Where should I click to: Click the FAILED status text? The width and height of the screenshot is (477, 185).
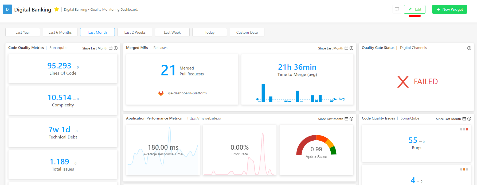click(x=426, y=82)
